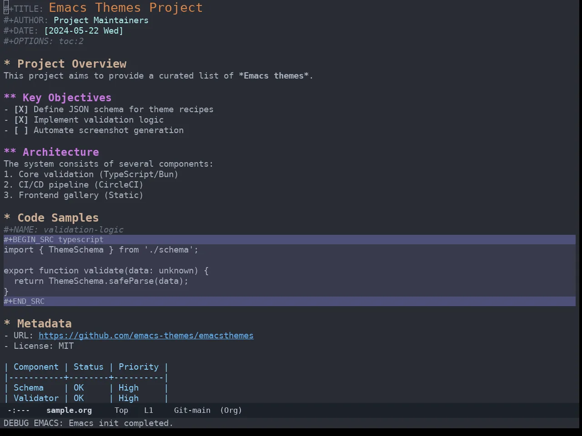Collapse the 'Code Samples' heading star

(7, 218)
